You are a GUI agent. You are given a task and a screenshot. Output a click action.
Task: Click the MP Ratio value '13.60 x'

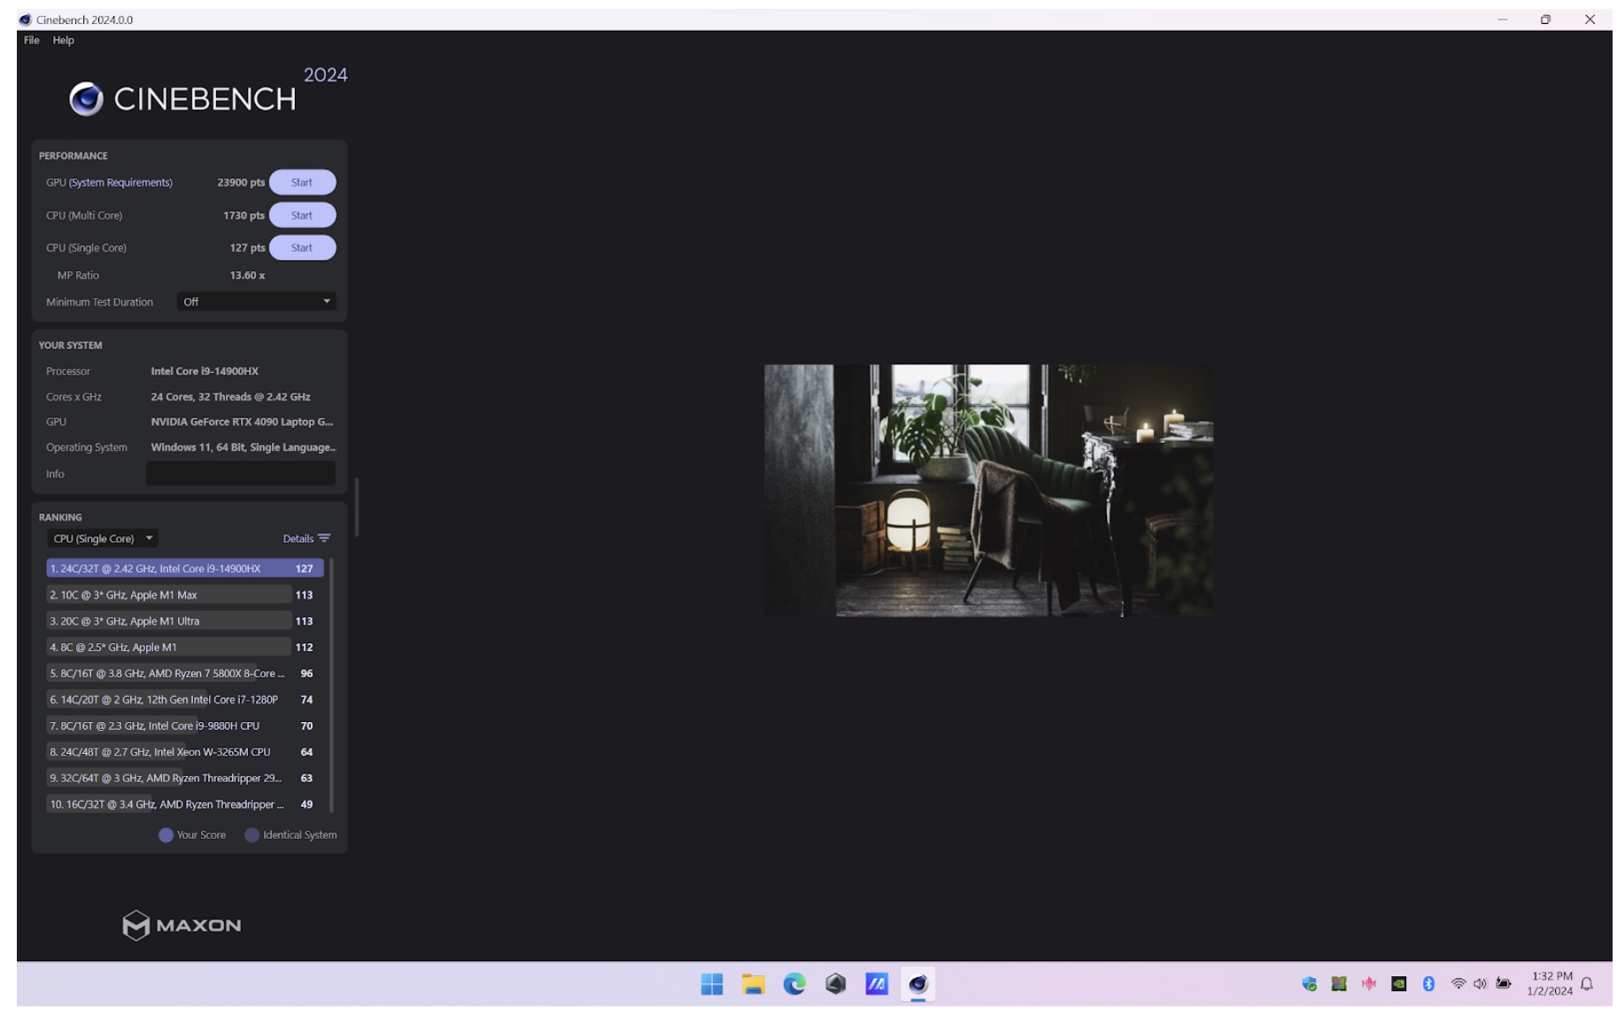(x=247, y=276)
